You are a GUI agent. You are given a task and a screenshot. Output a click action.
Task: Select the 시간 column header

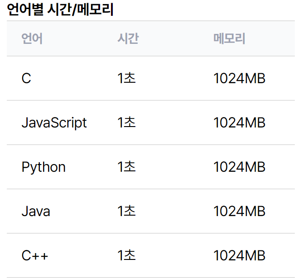(128, 38)
